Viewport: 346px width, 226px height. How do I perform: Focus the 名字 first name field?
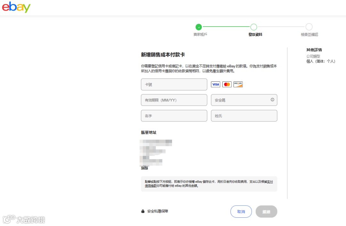point(174,116)
